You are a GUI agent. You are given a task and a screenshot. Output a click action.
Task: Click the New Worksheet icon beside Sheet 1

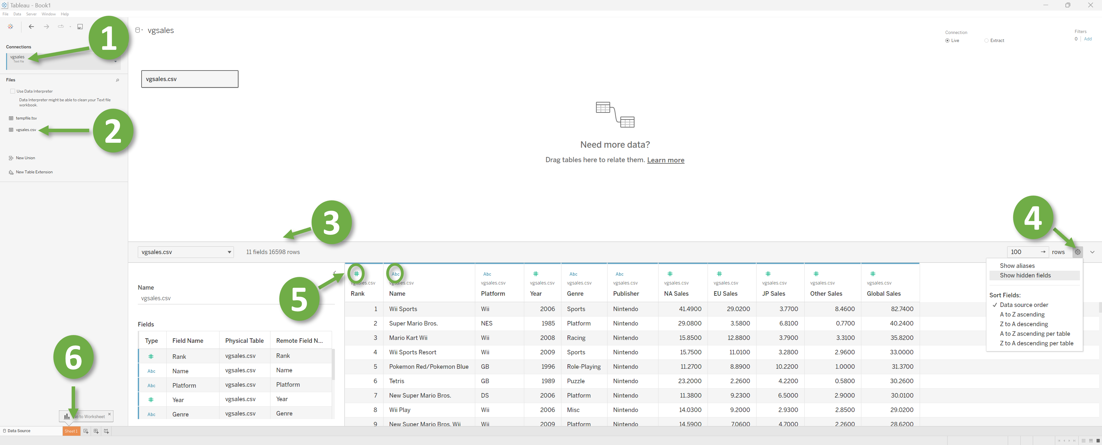point(86,431)
